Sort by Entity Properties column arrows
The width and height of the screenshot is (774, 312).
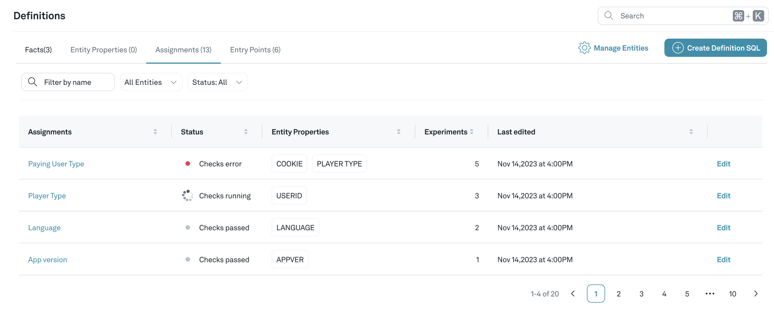pyautogui.click(x=398, y=132)
